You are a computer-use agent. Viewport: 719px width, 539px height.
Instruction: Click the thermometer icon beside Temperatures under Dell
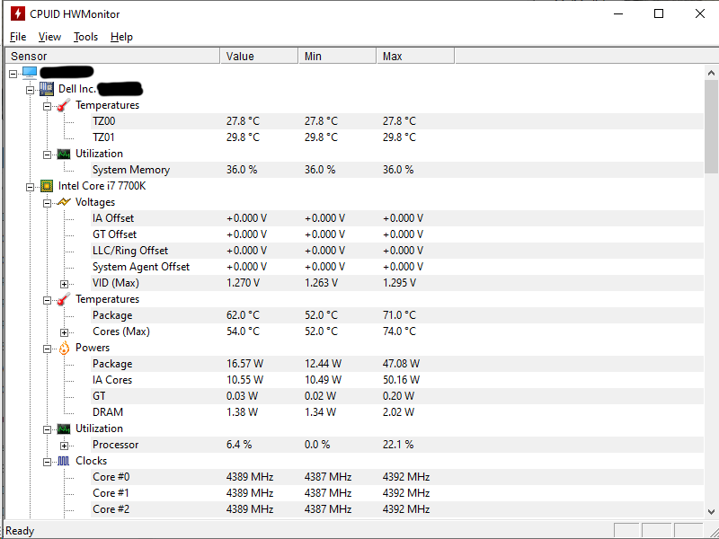tap(63, 105)
